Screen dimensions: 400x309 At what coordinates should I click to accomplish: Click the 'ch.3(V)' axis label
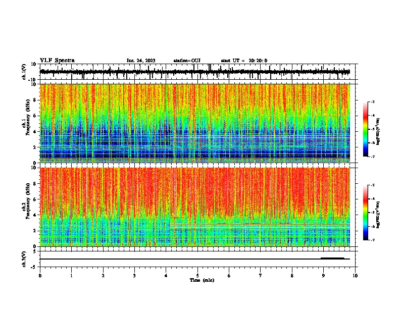(24, 259)
